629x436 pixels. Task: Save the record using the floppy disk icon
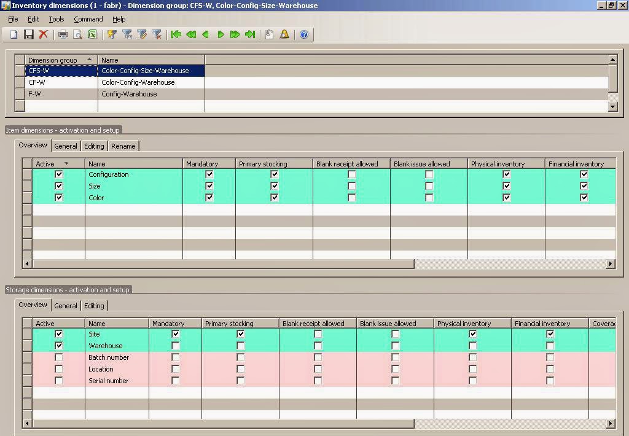[28, 34]
